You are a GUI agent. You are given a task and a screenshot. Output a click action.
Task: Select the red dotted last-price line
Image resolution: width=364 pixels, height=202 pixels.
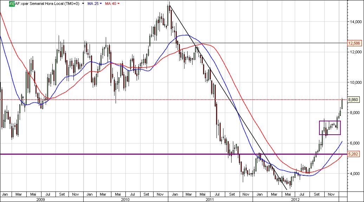pos(174,100)
